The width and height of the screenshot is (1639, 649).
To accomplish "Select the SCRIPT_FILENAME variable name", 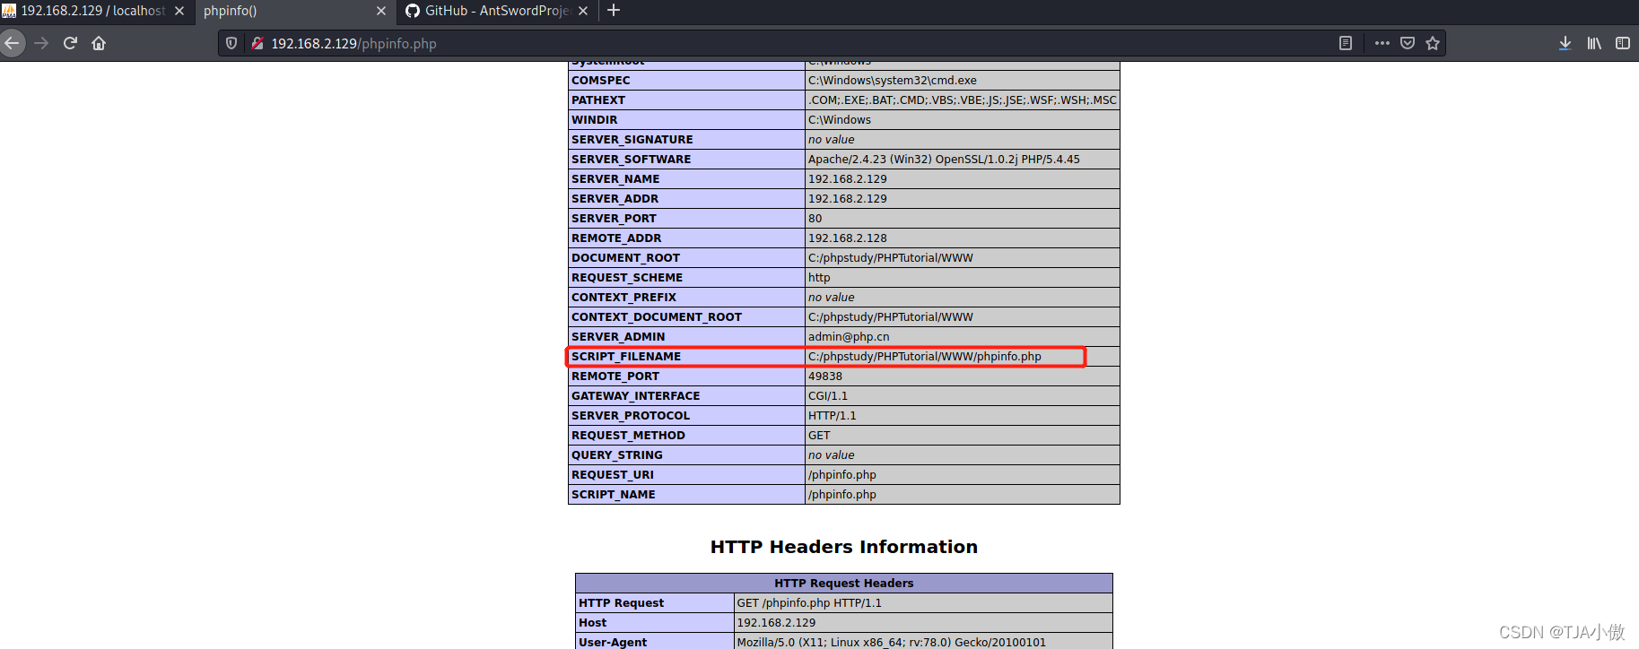I will click(x=626, y=357).
